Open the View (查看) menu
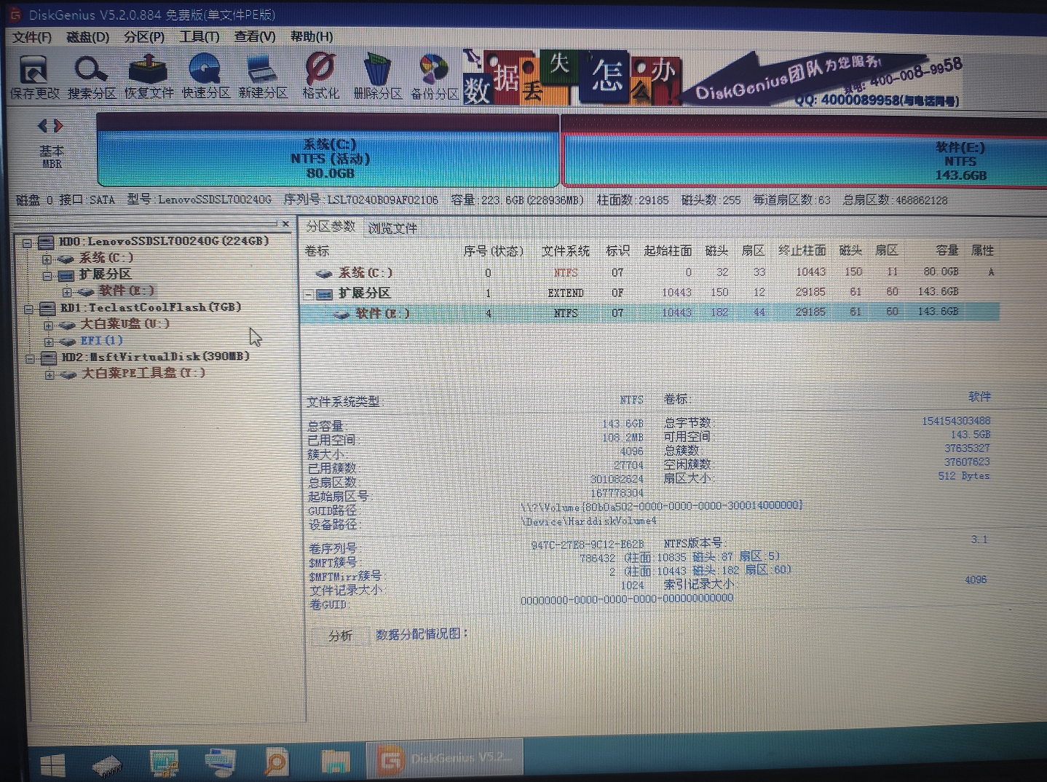 pos(254,36)
